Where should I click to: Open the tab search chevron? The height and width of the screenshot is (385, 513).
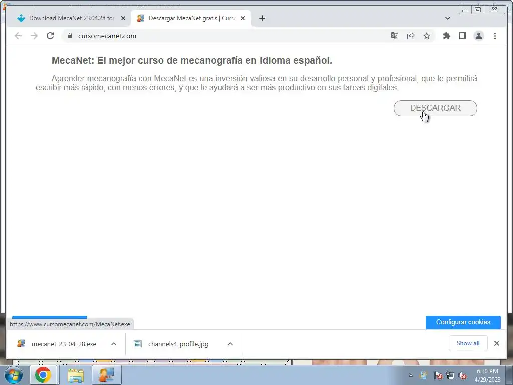[447, 18]
